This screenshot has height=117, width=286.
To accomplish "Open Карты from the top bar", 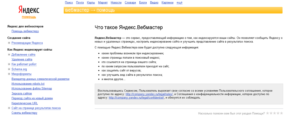I will point(91,3).
